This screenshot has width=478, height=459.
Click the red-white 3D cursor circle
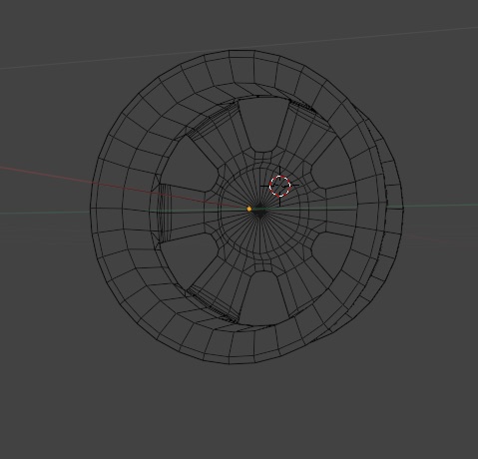pyautogui.click(x=280, y=186)
